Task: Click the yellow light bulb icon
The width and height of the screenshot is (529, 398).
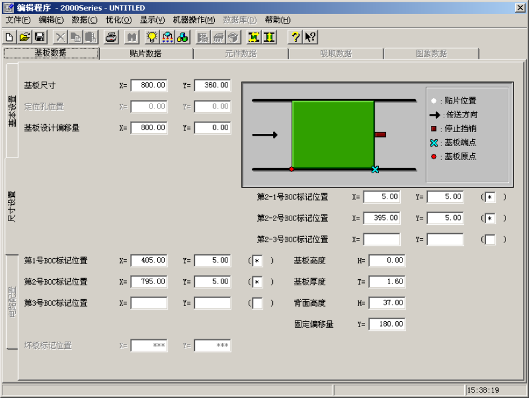Action: (152, 37)
